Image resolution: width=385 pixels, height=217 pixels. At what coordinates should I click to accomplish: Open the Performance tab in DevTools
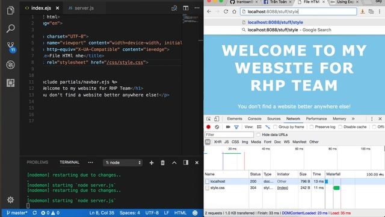316,119
